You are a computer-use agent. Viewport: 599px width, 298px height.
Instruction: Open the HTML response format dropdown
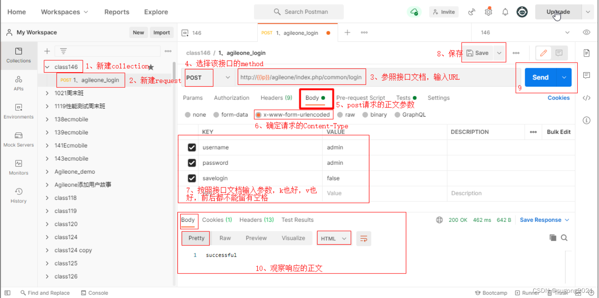334,239
